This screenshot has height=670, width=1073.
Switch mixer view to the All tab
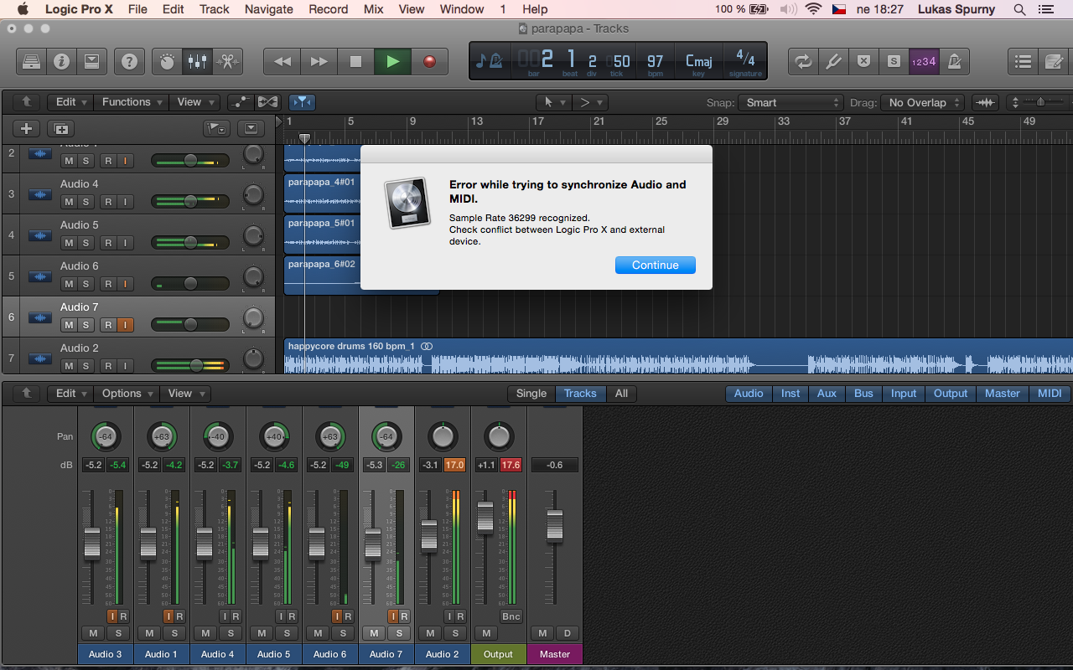(621, 394)
